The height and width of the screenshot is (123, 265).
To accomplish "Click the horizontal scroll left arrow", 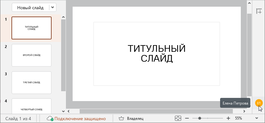I will 68,111.
